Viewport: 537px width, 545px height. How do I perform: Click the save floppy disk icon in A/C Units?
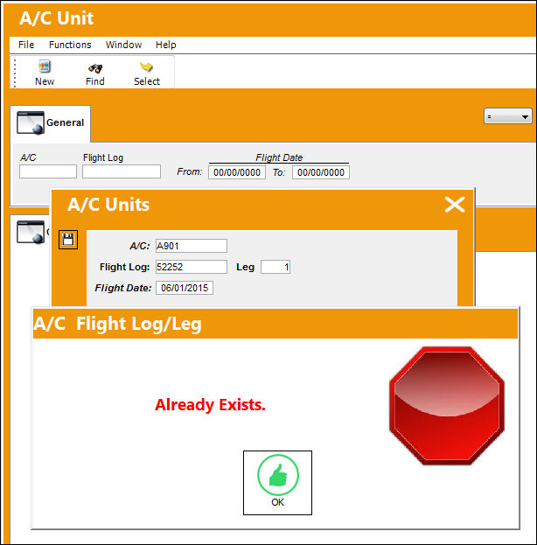pyautogui.click(x=67, y=240)
